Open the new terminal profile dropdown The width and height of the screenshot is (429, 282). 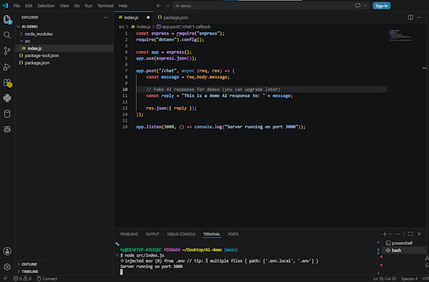(390, 234)
